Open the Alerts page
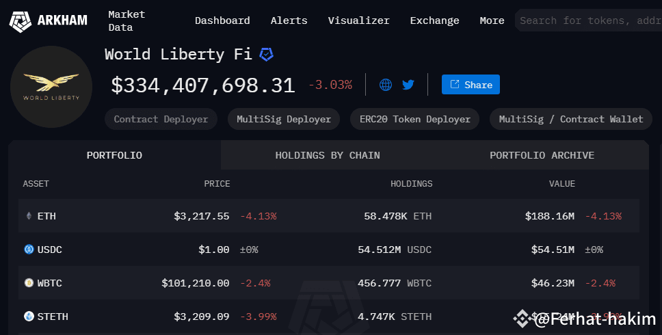Image resolution: width=662 pixels, height=335 pixels. [289, 21]
